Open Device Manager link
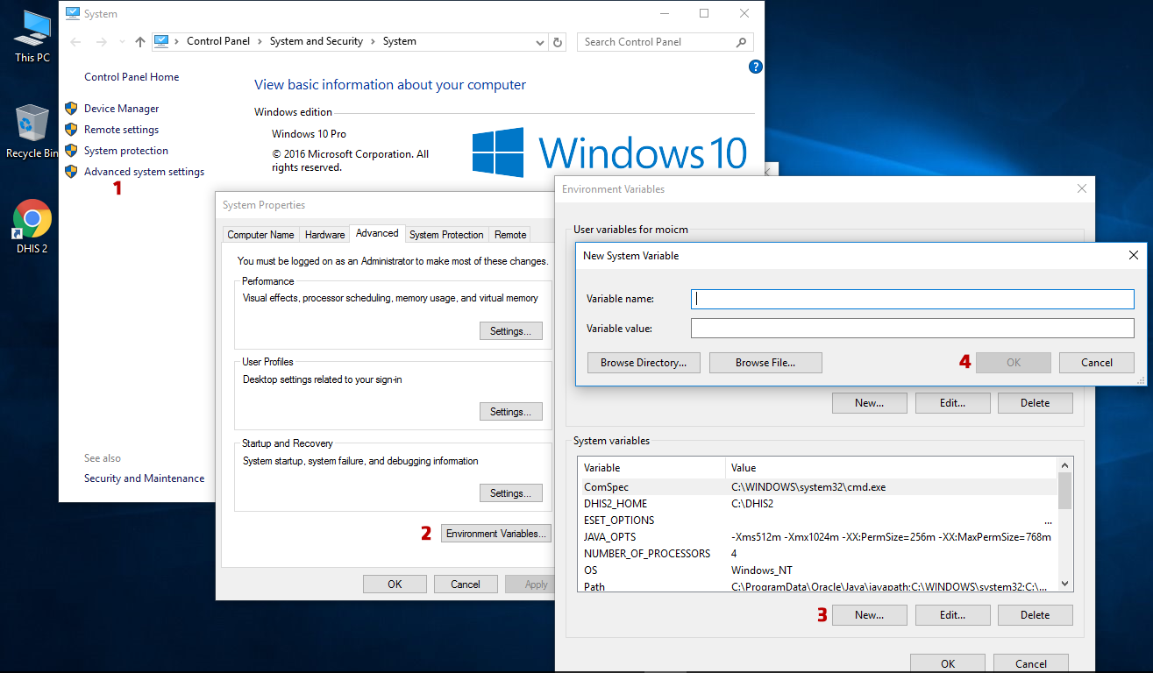 pos(122,109)
